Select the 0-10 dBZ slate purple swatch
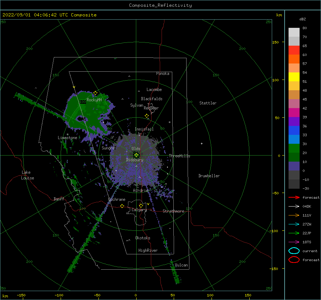The height and width of the screenshot is (300, 321). click(294, 166)
